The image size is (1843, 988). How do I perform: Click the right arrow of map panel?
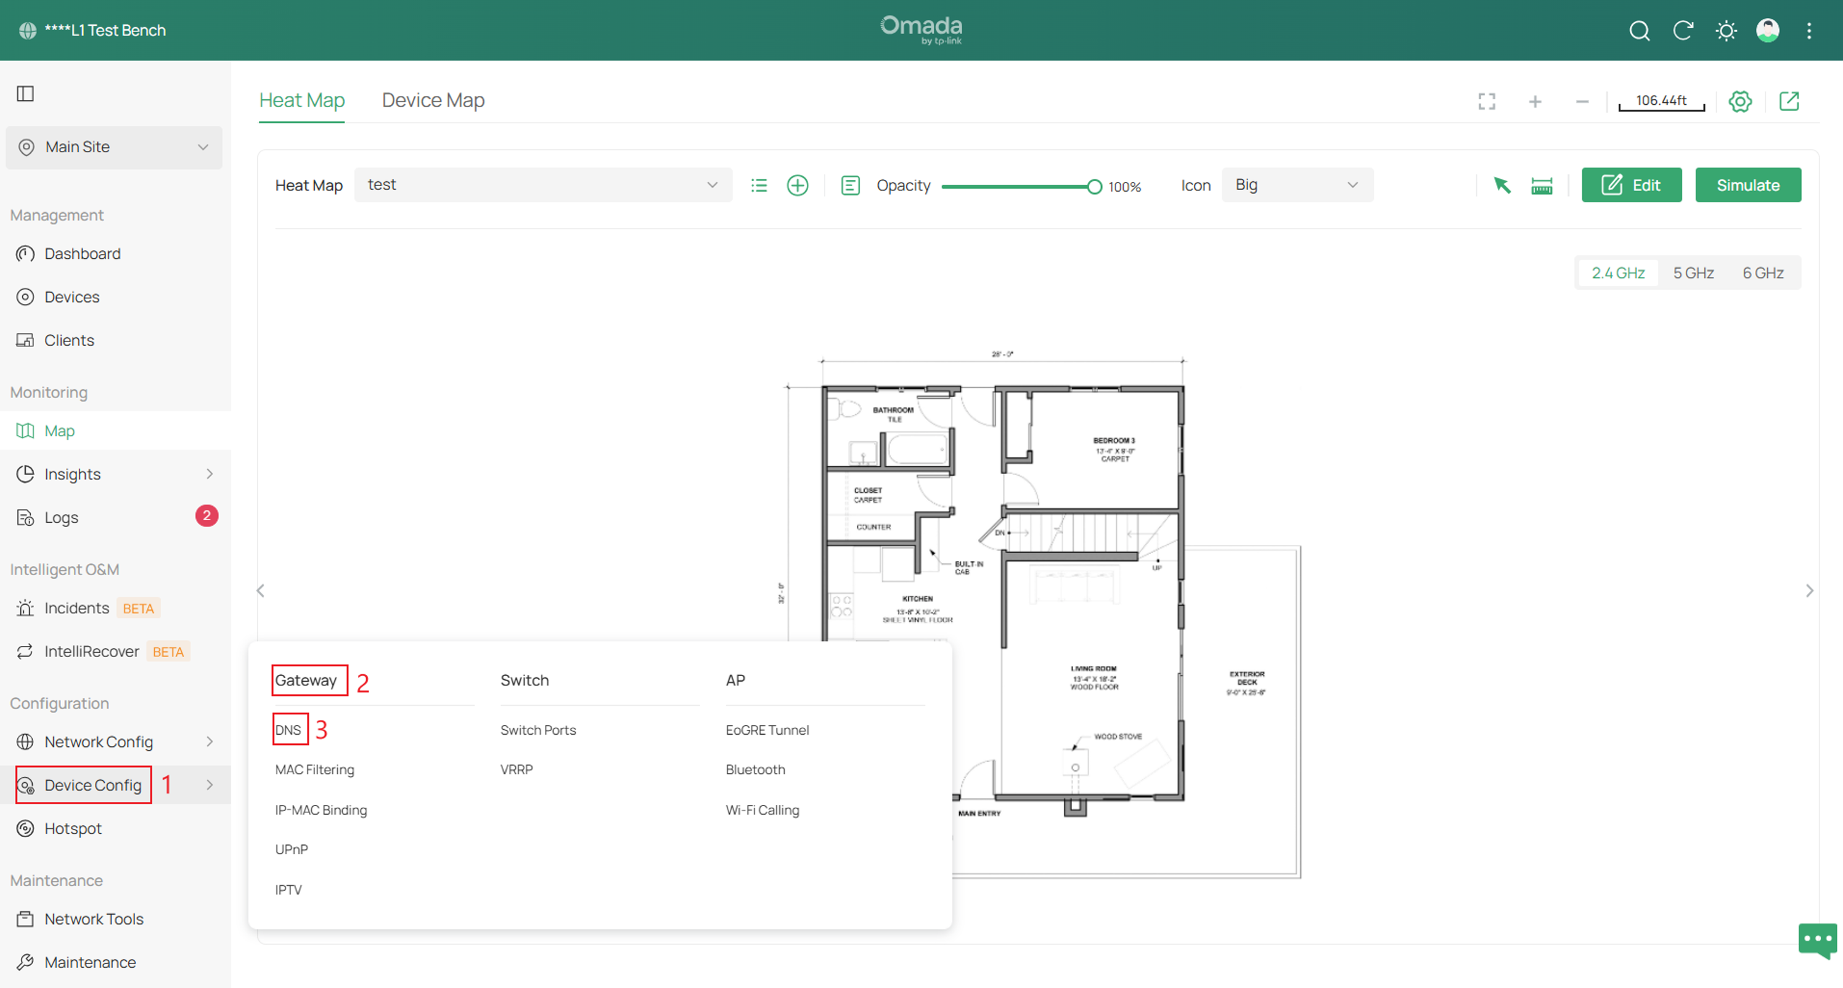[1809, 591]
